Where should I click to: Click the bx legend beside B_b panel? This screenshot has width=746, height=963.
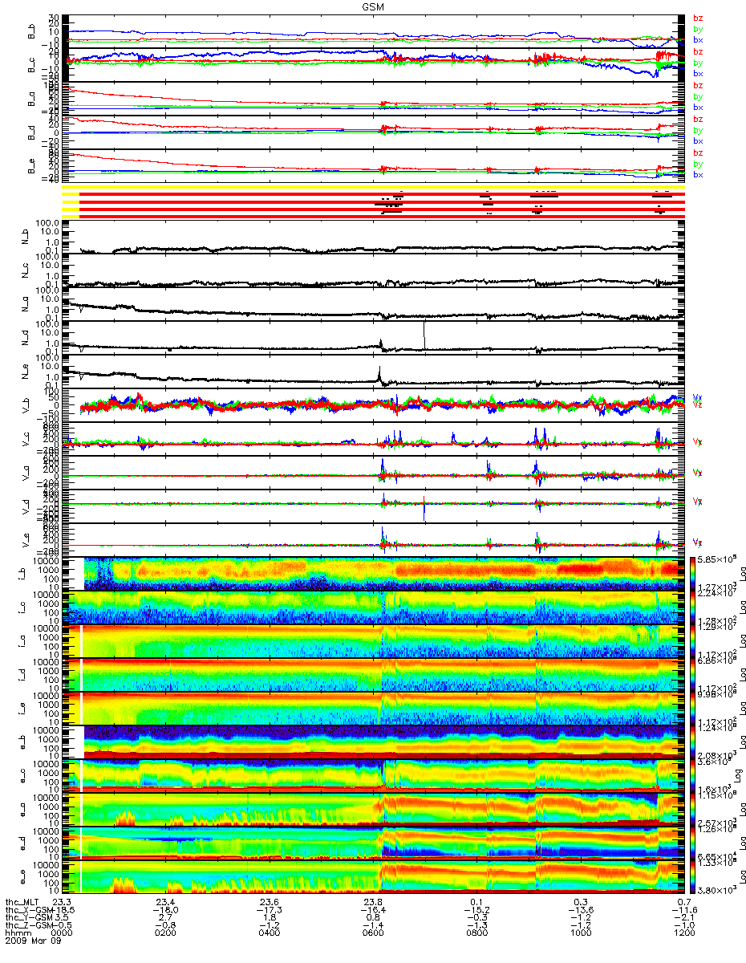coord(699,39)
